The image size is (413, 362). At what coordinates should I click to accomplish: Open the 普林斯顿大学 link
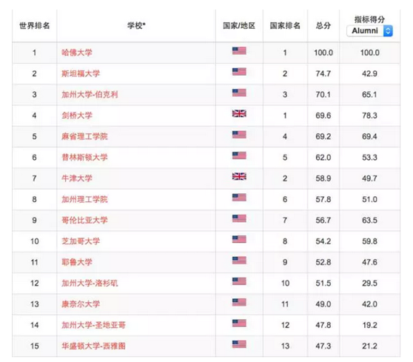[x=84, y=157]
